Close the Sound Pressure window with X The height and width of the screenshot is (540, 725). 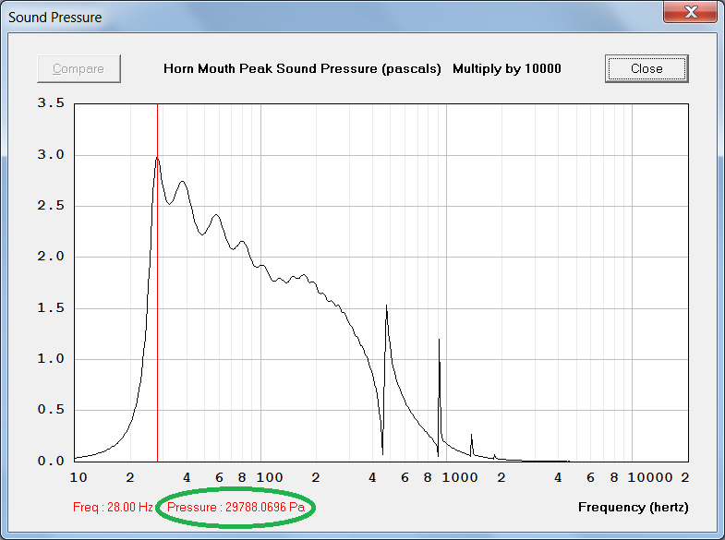tap(691, 12)
